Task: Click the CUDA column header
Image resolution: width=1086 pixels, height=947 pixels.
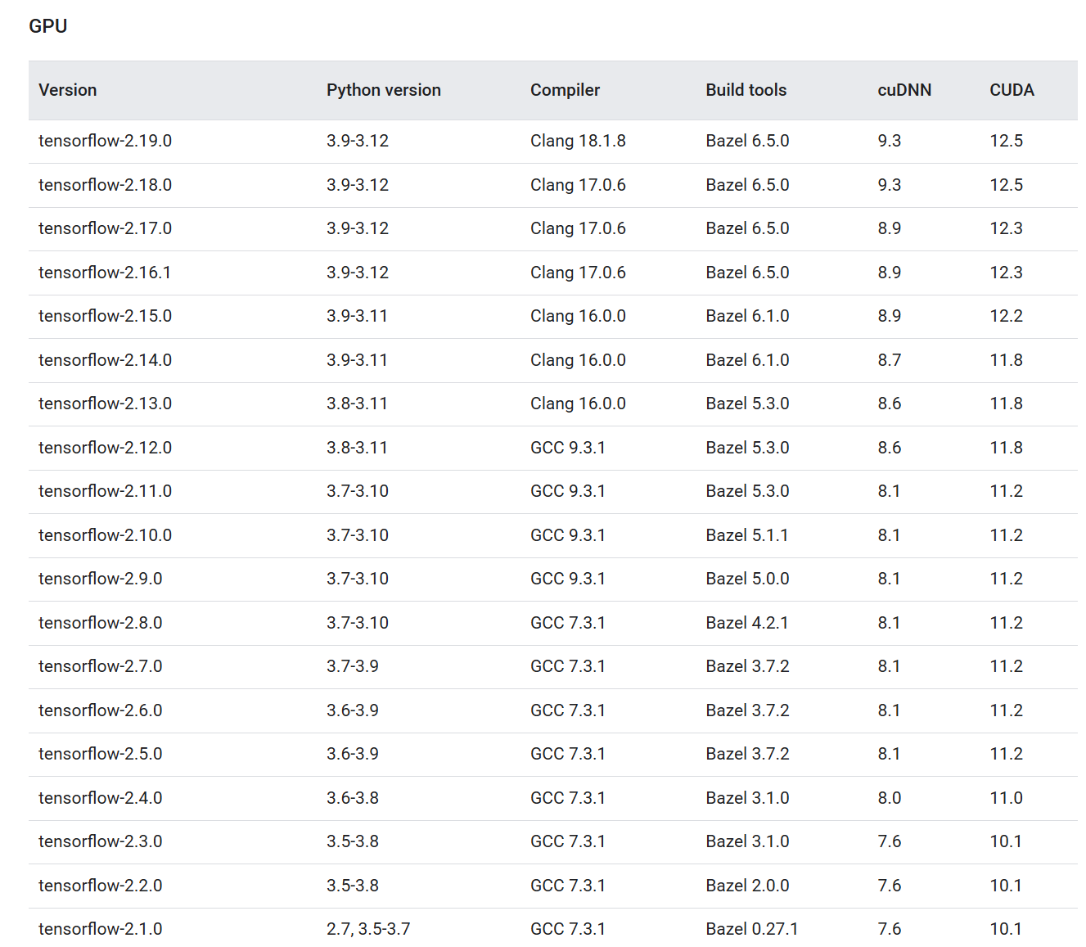Action: (1012, 90)
